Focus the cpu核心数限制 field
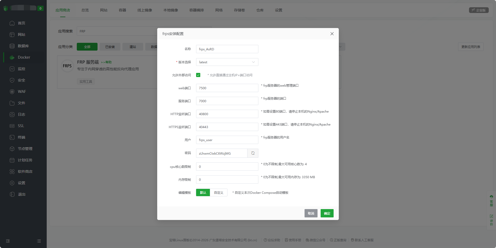 pos(227,167)
